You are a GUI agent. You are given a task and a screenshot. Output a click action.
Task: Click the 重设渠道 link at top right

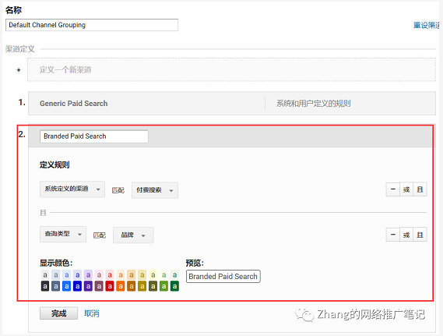(x=427, y=25)
